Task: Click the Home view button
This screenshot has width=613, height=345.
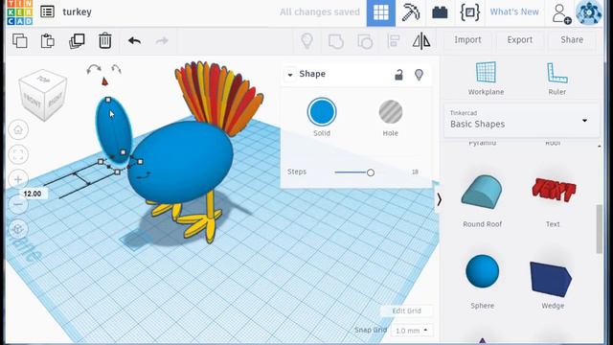Action: [18, 130]
